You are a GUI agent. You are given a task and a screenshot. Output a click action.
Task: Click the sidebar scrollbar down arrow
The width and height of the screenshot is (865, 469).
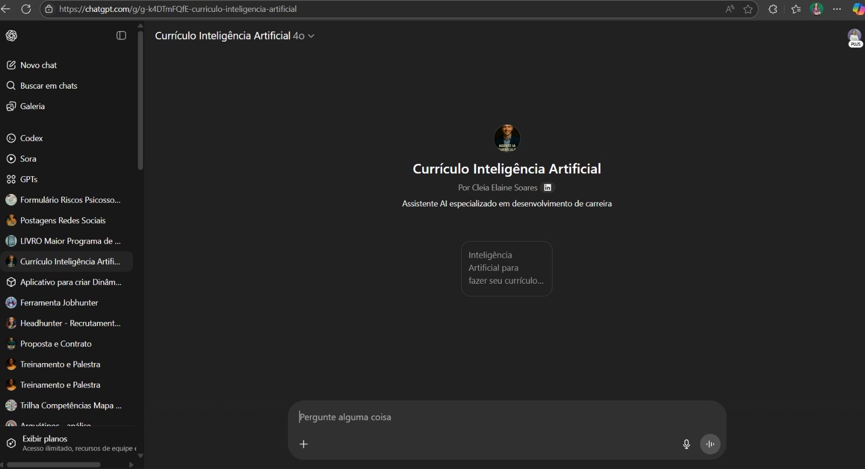pyautogui.click(x=141, y=455)
